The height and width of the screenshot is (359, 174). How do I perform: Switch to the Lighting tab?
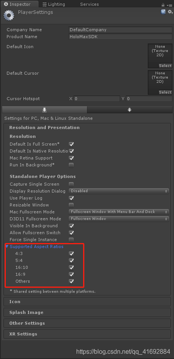pos(54,4)
